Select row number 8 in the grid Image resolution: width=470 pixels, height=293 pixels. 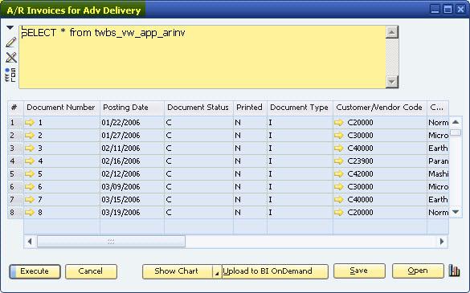(x=15, y=212)
